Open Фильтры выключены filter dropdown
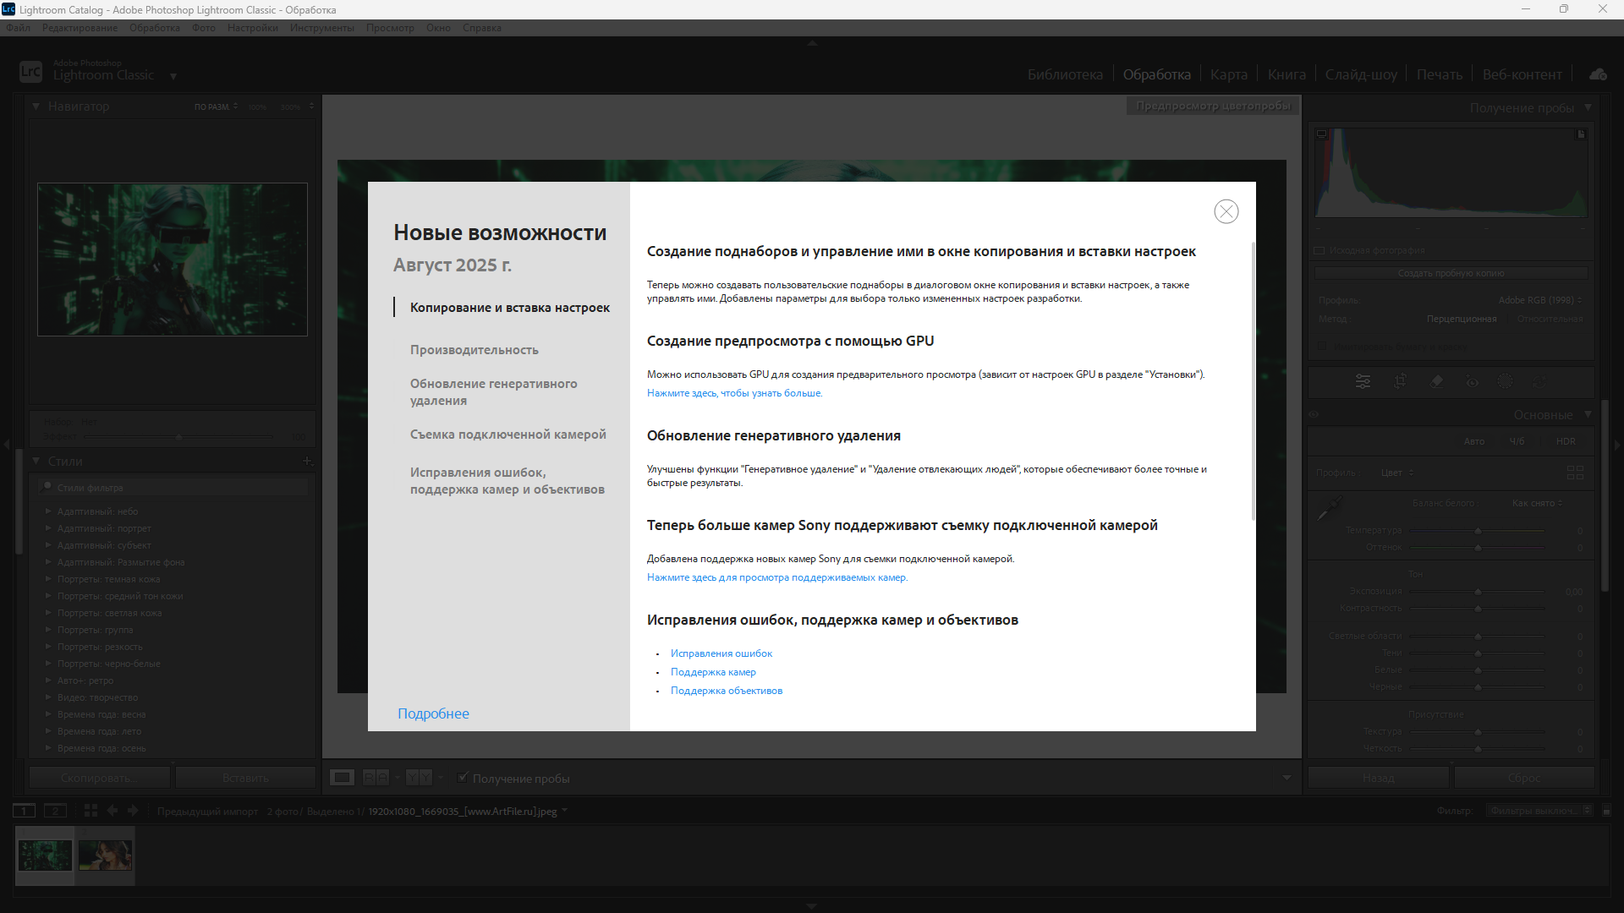This screenshot has width=1624, height=913. coord(1539,811)
